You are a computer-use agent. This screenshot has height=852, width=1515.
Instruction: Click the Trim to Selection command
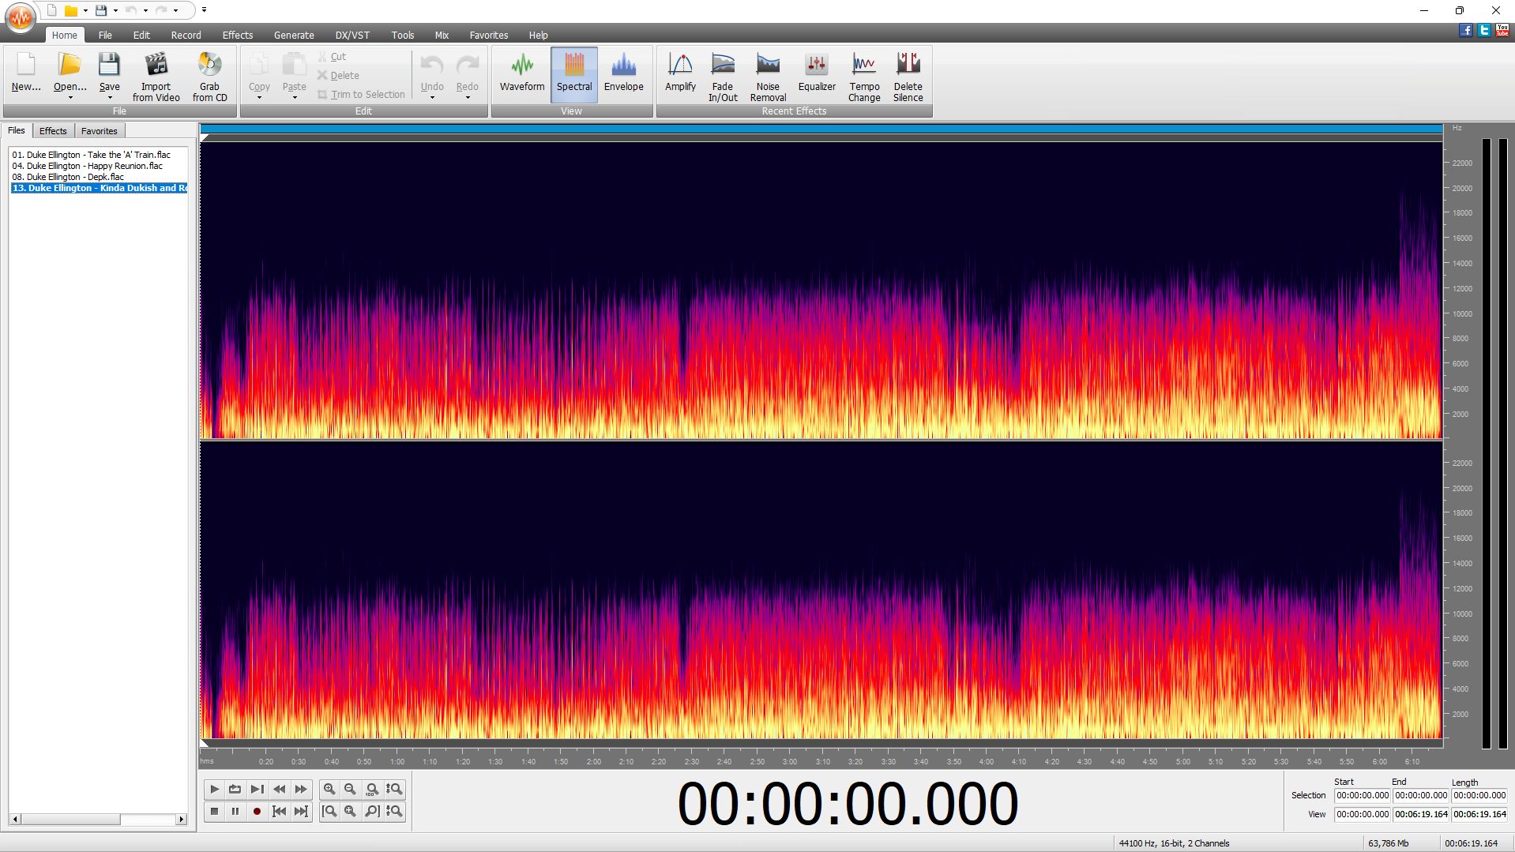[362, 94]
